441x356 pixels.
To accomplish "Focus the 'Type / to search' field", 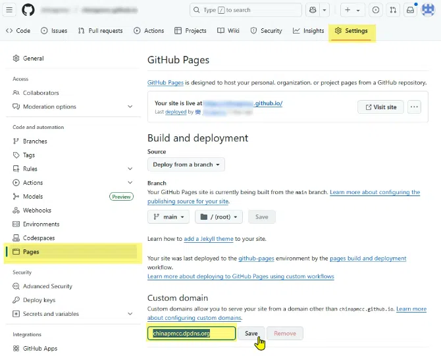I will click(x=246, y=10).
